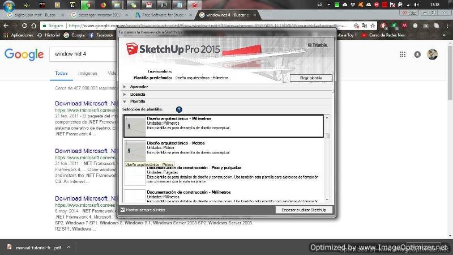Select Diseño arquitectónico - Metros template
The image size is (453, 255).
click(224, 150)
